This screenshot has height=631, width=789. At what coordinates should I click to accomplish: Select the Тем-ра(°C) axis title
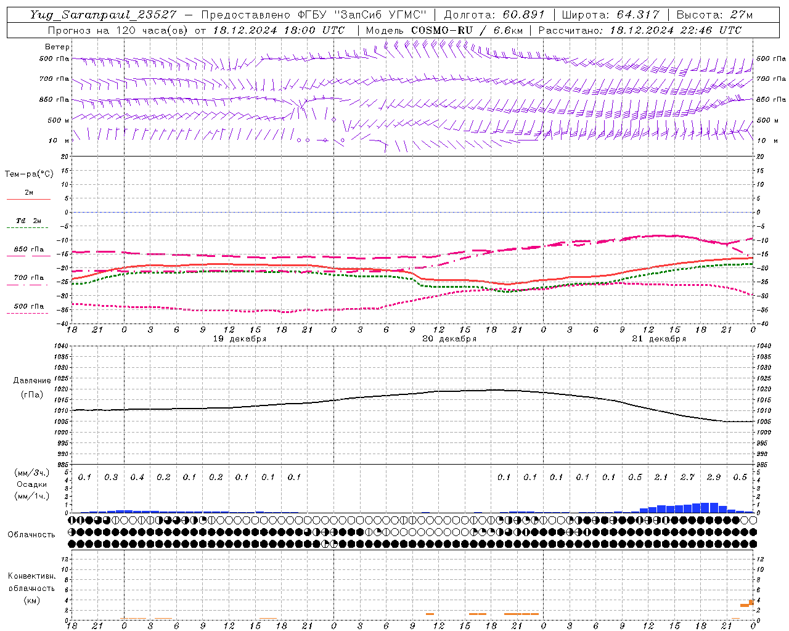pos(29,174)
